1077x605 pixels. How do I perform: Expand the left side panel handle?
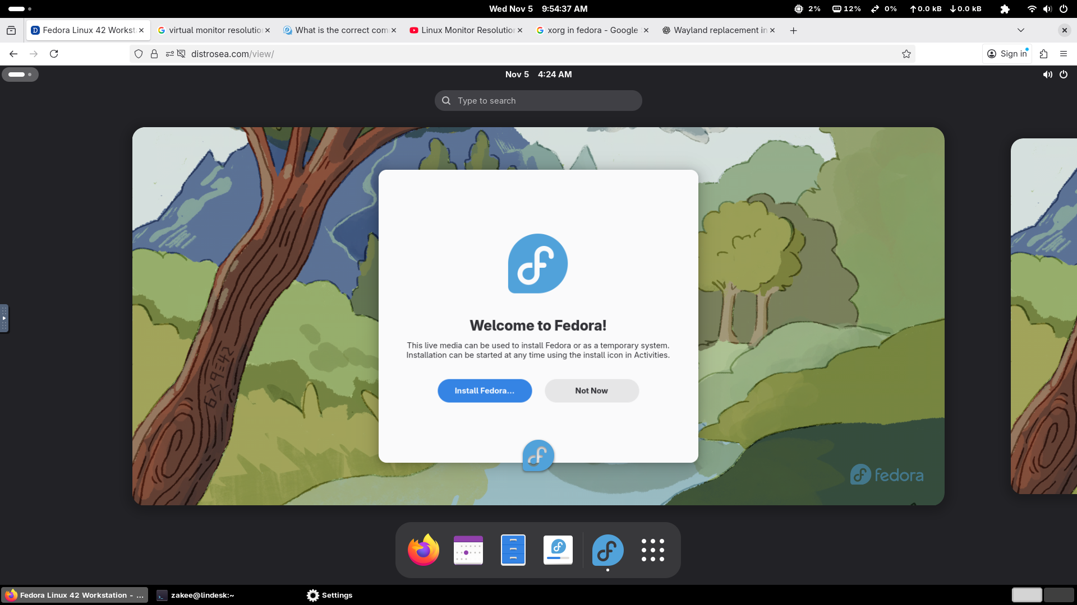4,318
